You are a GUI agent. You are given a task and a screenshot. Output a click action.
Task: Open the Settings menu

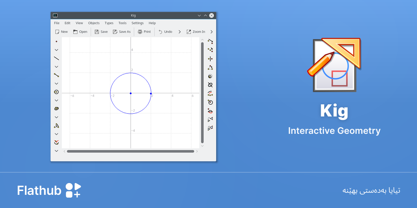pos(138,23)
